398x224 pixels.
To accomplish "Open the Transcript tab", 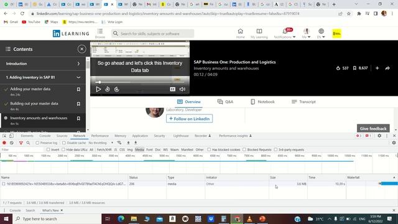I will click(x=303, y=102).
